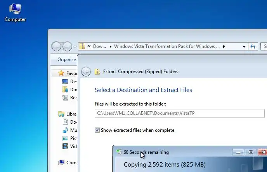Click the Documents library icon
The height and width of the screenshot is (172, 267).
click(65, 122)
